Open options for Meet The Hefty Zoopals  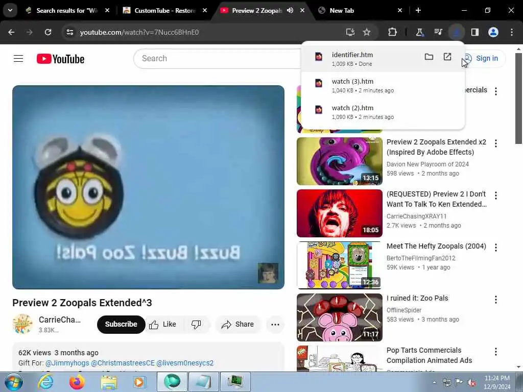(496, 248)
